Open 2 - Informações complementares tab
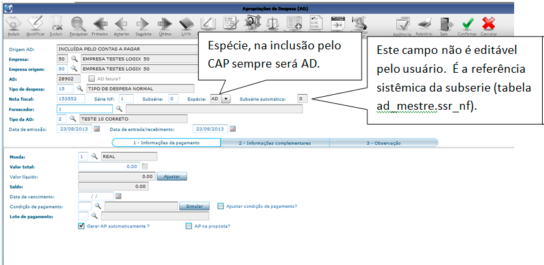Viewport: 544px width, 265px height. point(275,143)
